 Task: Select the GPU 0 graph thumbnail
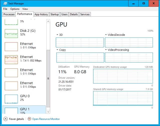(11, 98)
